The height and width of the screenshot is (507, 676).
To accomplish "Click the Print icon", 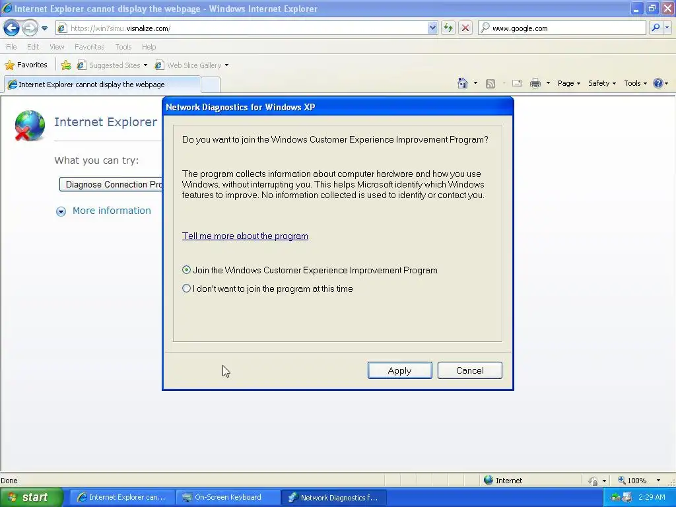I will click(x=535, y=83).
